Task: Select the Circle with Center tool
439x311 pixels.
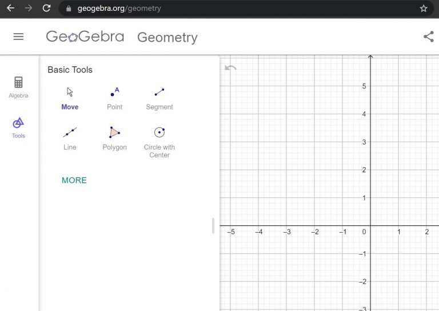Action: (x=159, y=142)
